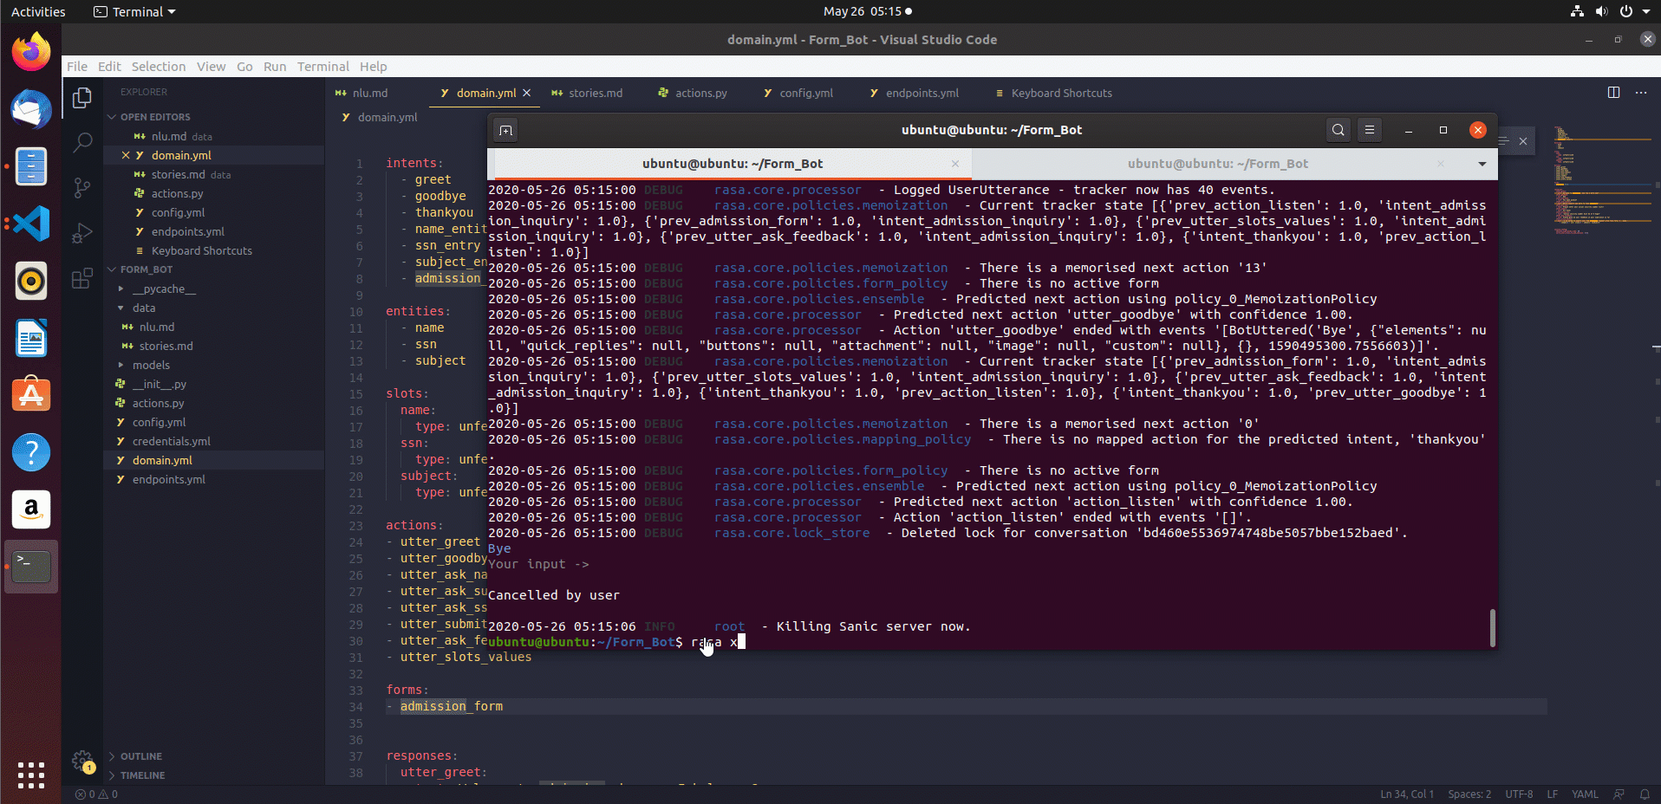
Task: Open Run menu
Action: (275, 67)
